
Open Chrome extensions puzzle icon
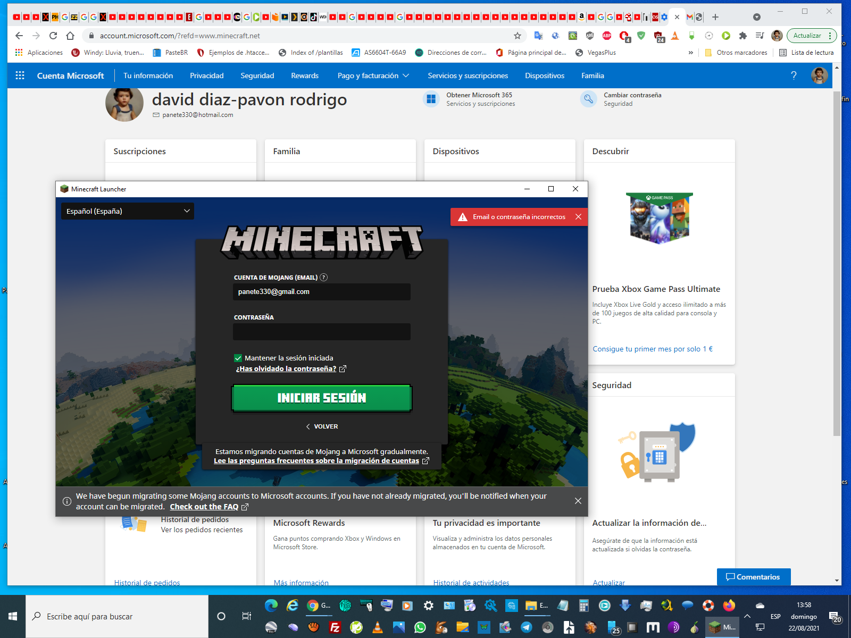click(743, 36)
